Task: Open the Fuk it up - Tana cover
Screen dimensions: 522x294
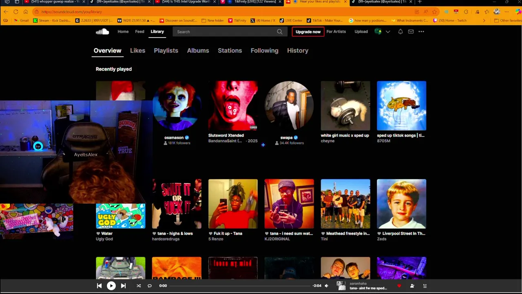Action: 233,203
